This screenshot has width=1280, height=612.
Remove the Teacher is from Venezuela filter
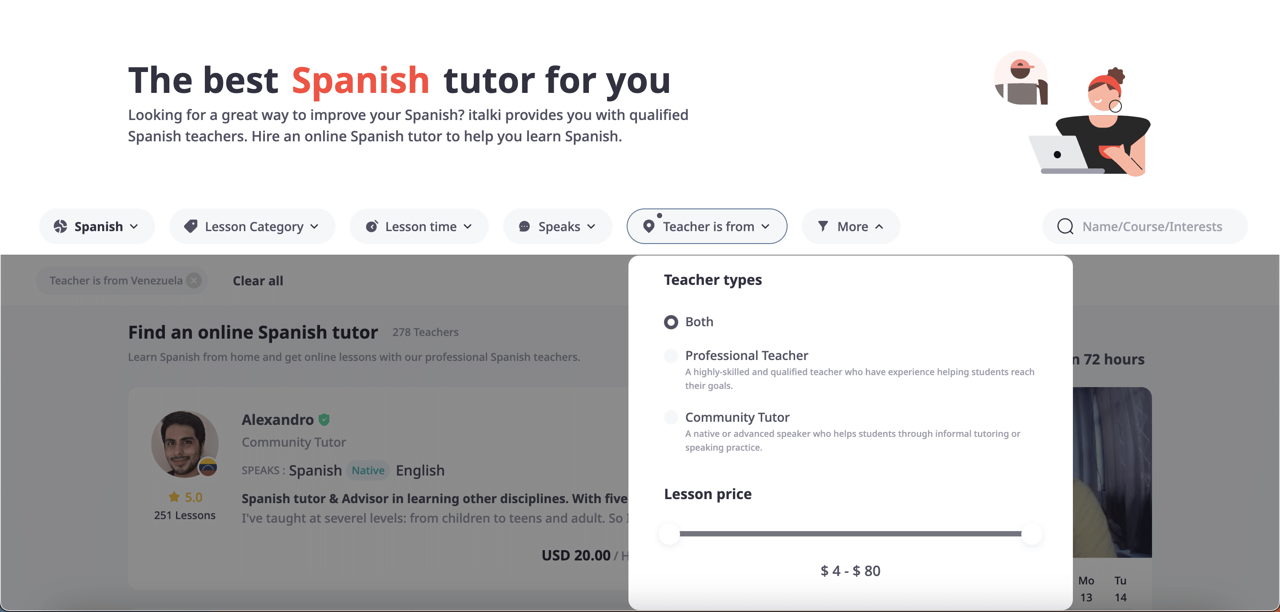[x=194, y=280]
